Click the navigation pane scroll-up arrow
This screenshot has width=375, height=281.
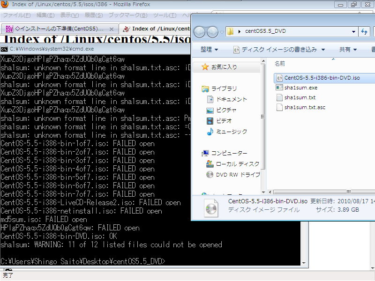[x=263, y=61]
